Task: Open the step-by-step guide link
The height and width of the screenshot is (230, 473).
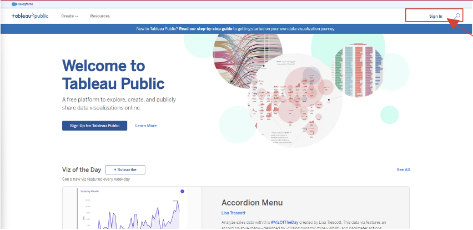Action: point(205,29)
